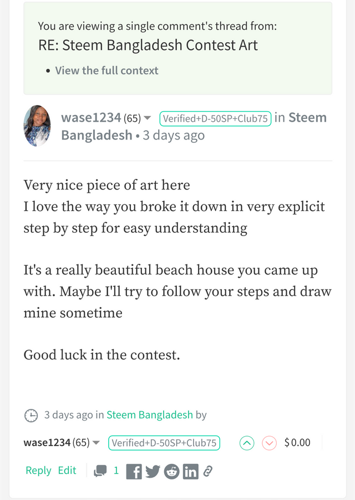
Task: Share the comment to Reddit
Action: point(171,472)
